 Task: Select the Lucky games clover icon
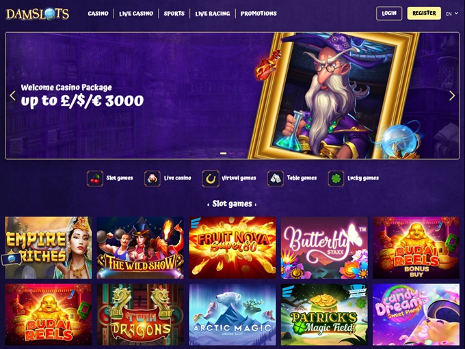[336, 179]
